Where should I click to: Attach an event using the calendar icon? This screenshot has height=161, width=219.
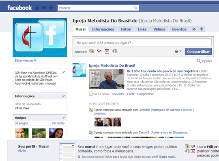107,51
